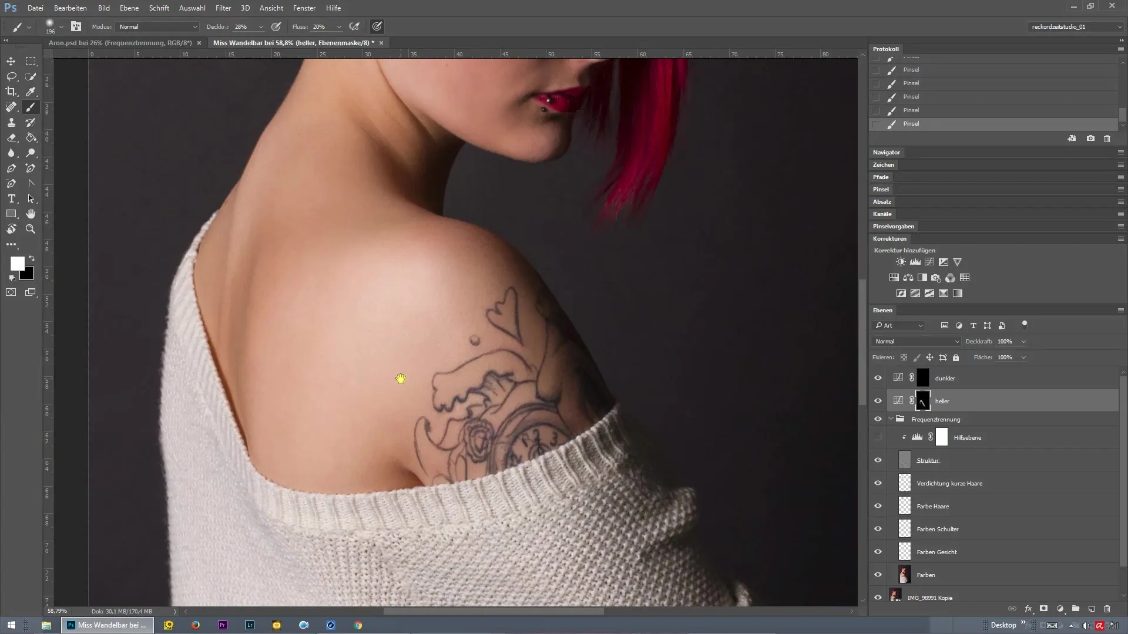This screenshot has height=634, width=1128.
Task: Open the Kanäle panel tab
Action: (882, 214)
